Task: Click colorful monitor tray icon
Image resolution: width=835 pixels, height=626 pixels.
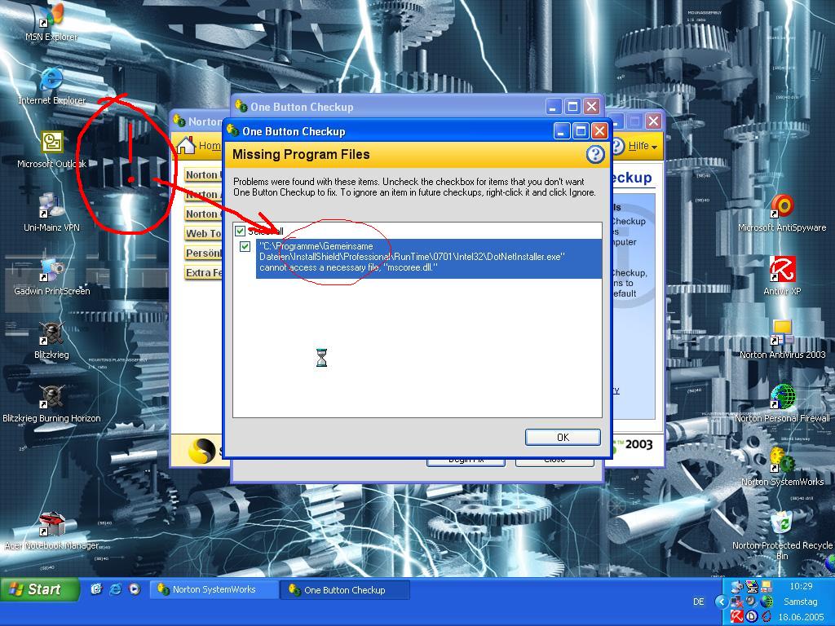Action: [752, 587]
